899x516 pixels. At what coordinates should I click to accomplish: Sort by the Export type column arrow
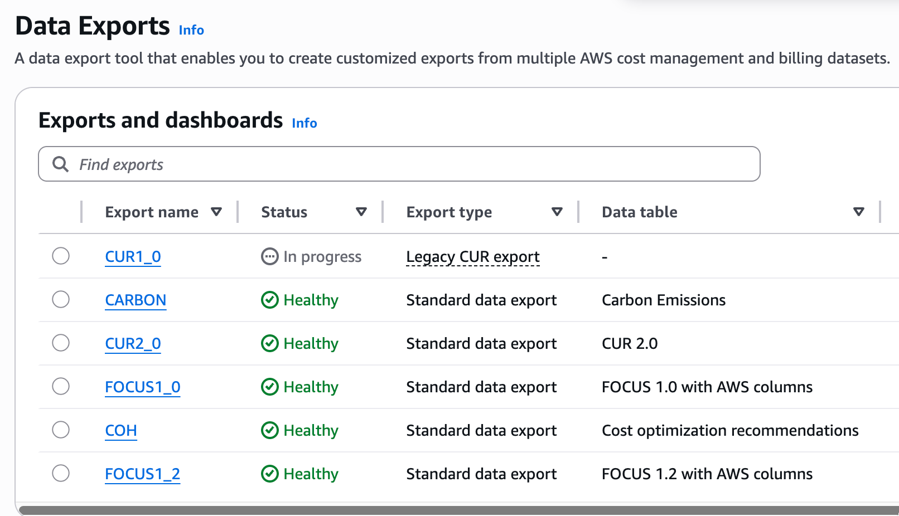557,212
